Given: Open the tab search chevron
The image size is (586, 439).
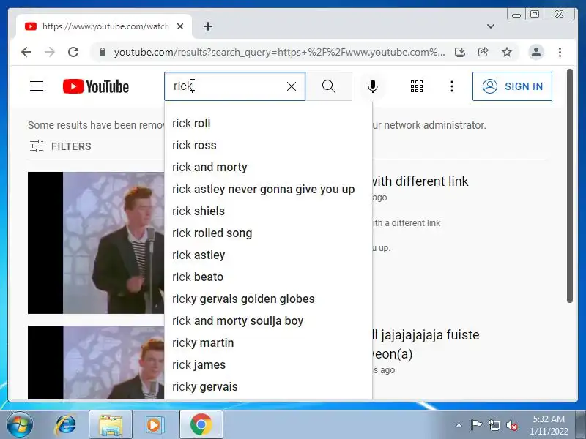Looking at the screenshot, I should (x=491, y=26).
